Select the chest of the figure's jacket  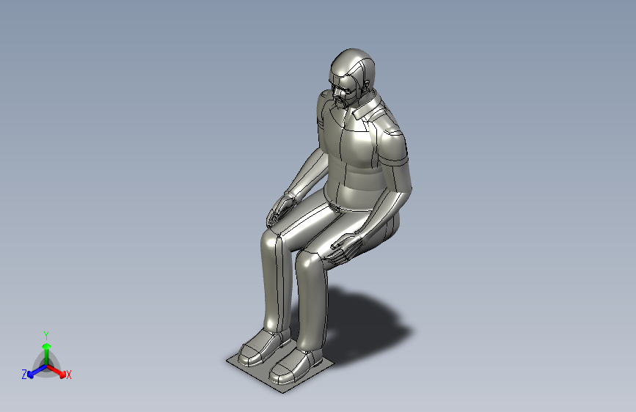[x=359, y=148]
